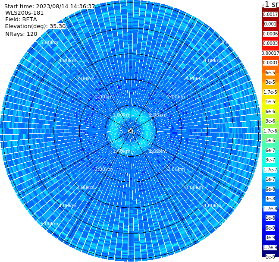Click the 1.7e-9 colorbar value
279x262 pixels.
pyautogui.click(x=270, y=247)
